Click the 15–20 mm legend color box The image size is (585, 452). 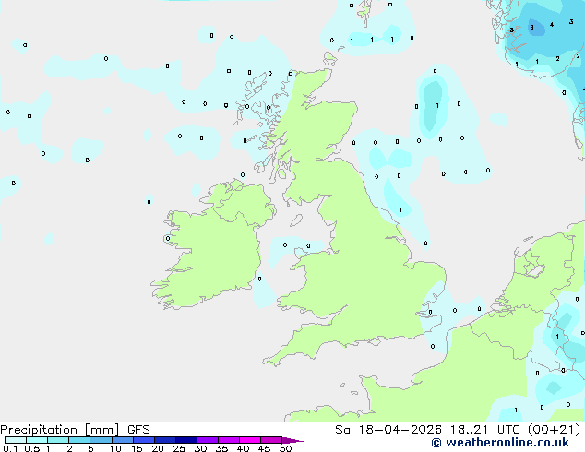[144, 440]
